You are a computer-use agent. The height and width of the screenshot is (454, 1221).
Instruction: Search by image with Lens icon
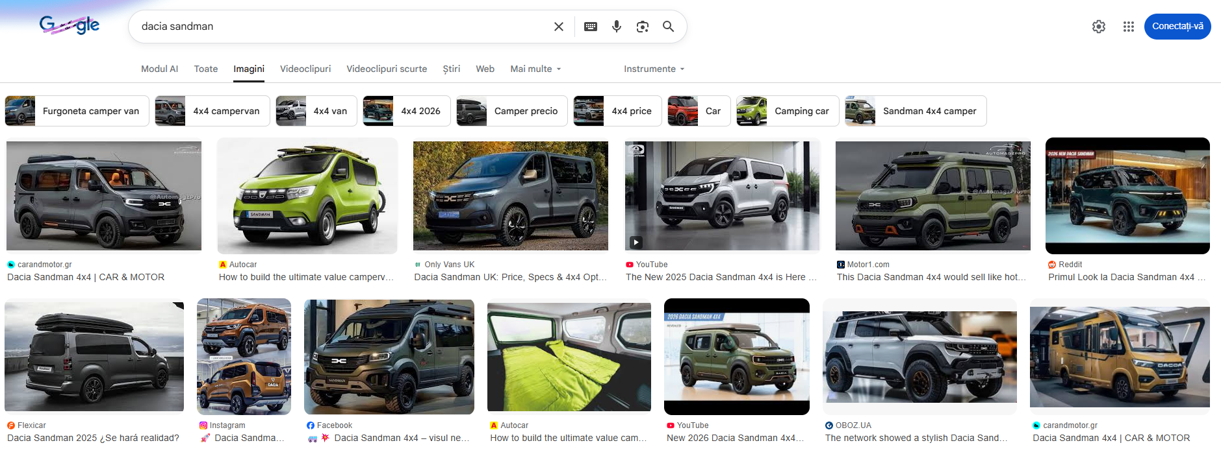(642, 27)
